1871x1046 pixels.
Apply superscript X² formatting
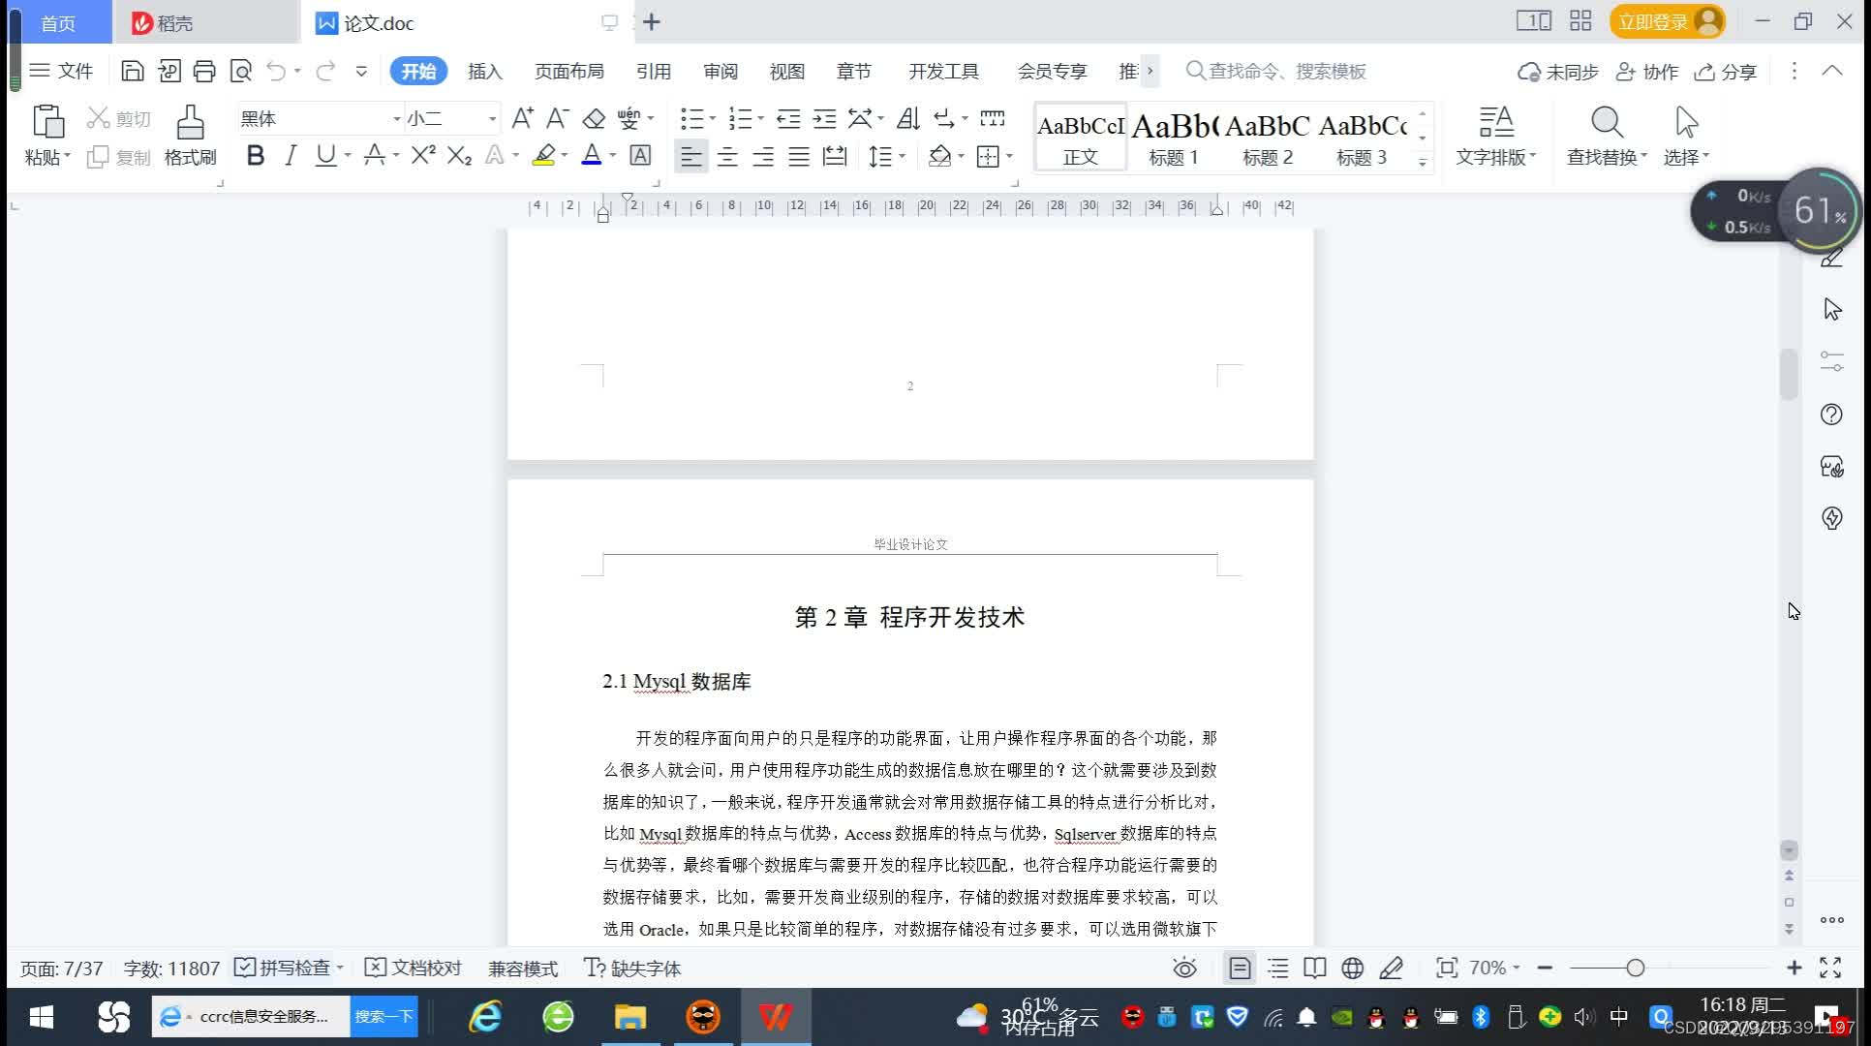coord(423,155)
